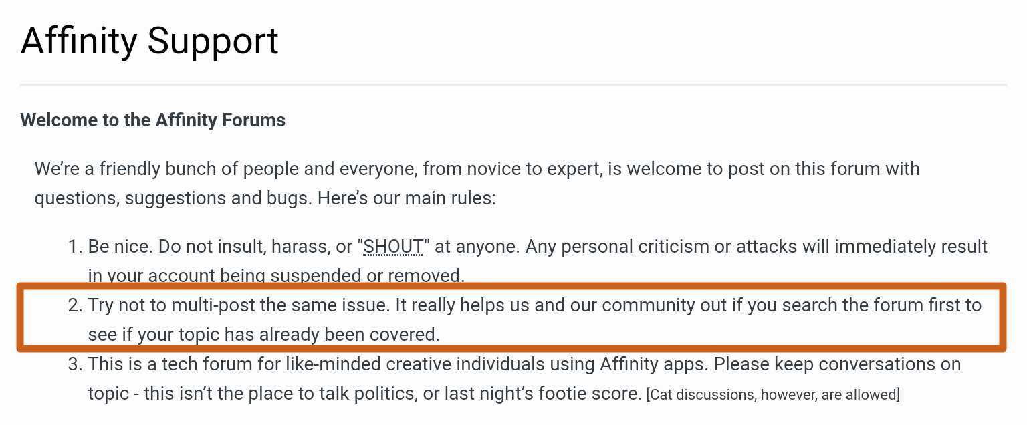Click the "We're a friendly bunch" intro paragraph
1027x425 pixels.
click(477, 183)
